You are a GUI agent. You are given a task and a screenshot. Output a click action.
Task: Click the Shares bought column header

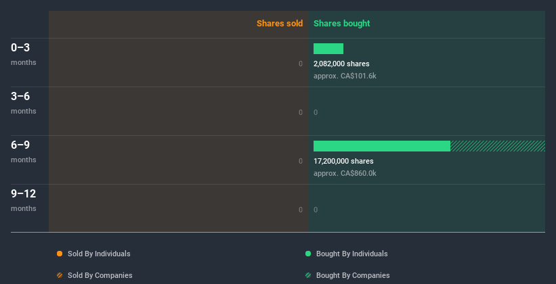pos(341,24)
